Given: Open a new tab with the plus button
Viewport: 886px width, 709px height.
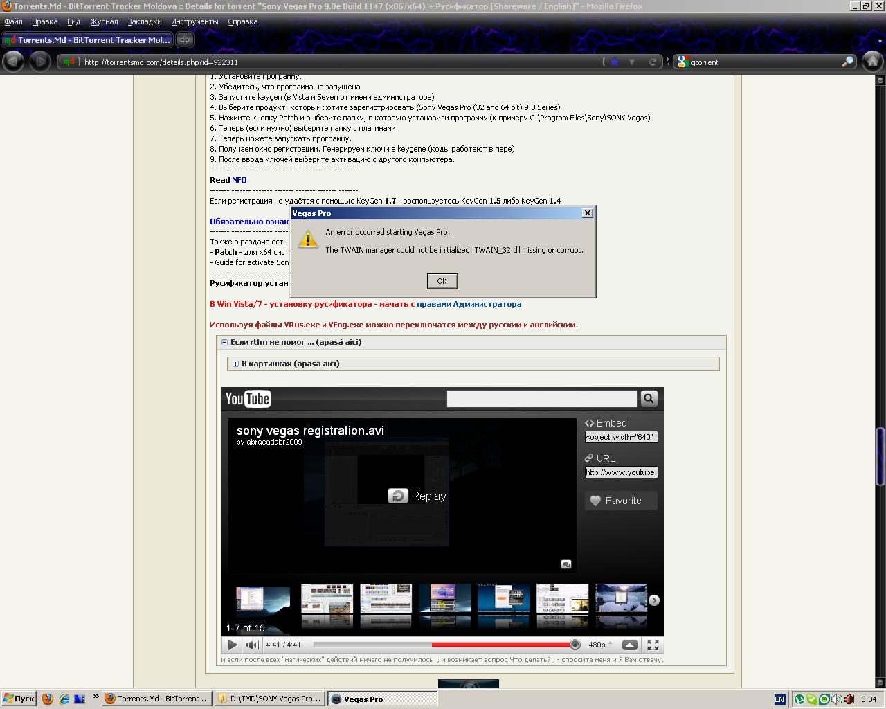Looking at the screenshot, I should tap(185, 40).
